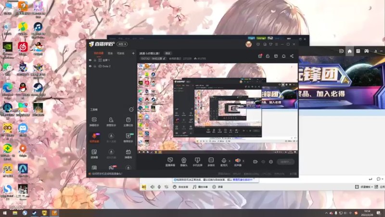The width and height of the screenshot is (385, 217).
Task: Open the user avatar profile
Action: [248, 44]
